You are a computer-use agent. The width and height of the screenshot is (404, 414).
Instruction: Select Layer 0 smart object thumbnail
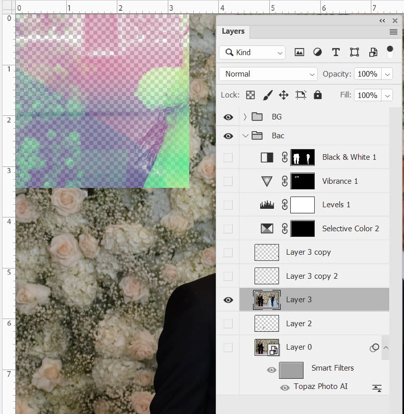266,347
